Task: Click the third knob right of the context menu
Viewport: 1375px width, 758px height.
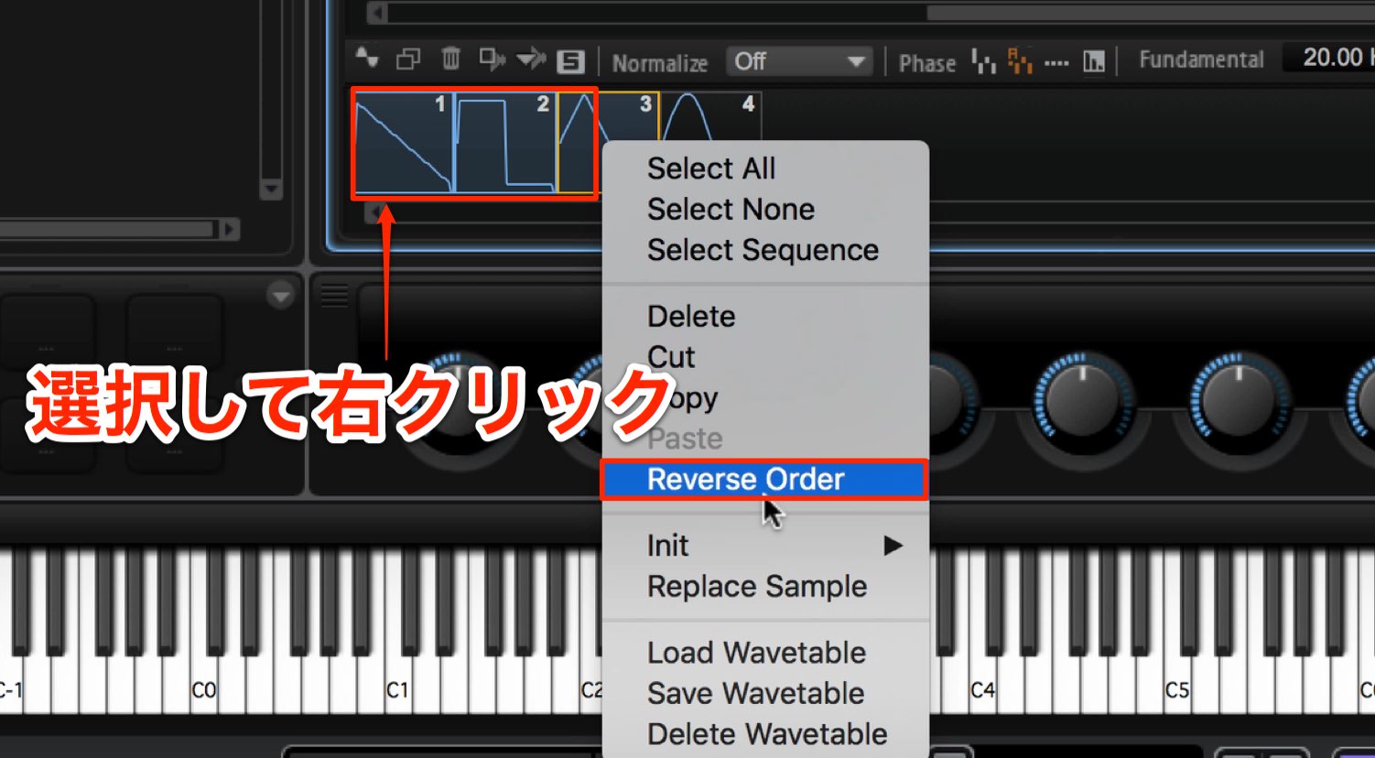Action: (1239, 400)
